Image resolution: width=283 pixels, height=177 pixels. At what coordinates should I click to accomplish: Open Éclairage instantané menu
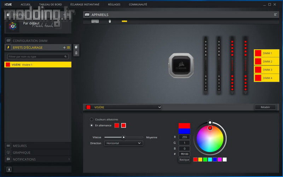coord(85,5)
